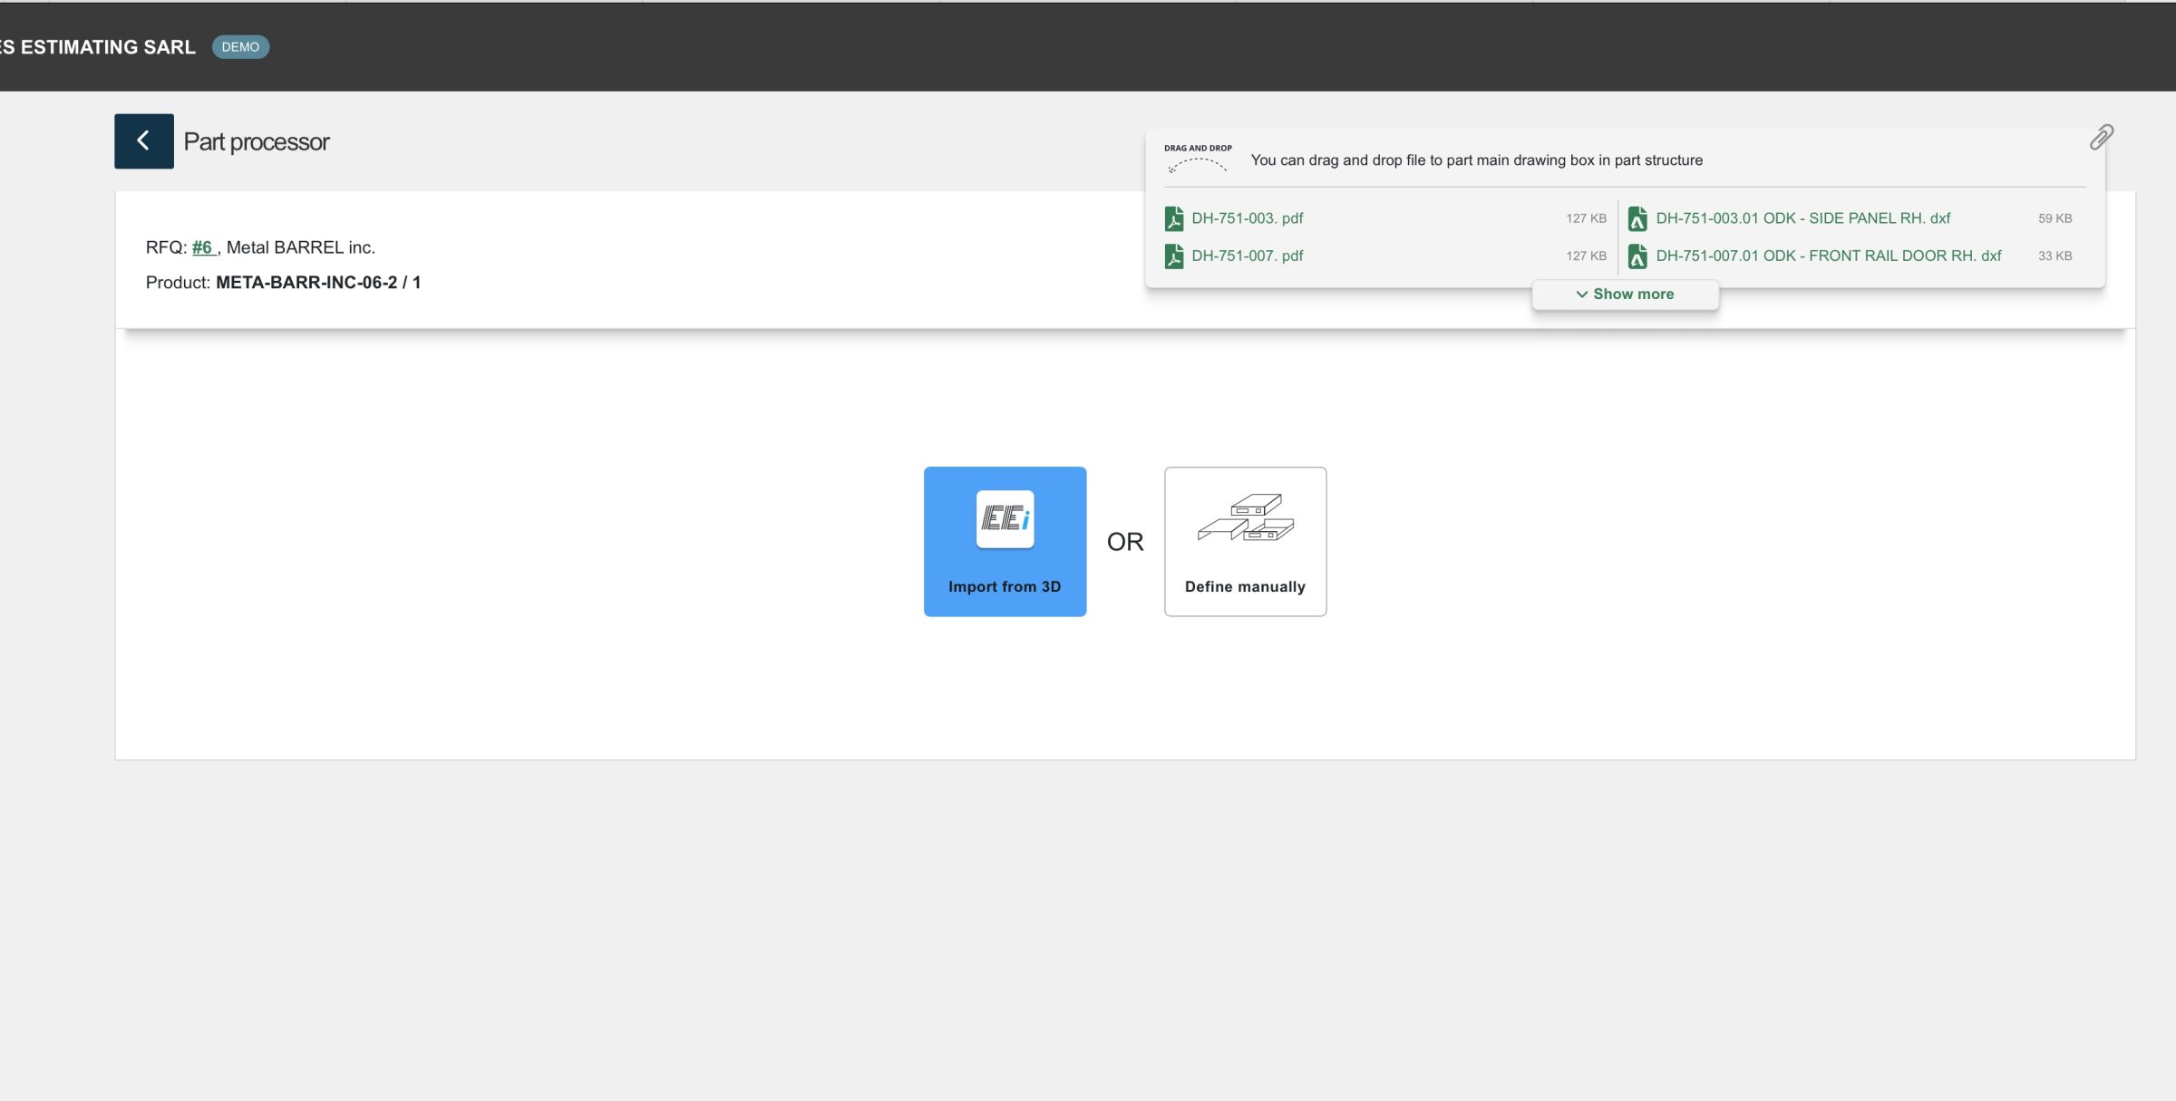Click the EEi logo in Import tile
Image resolution: width=2176 pixels, height=1101 pixels.
[1005, 519]
